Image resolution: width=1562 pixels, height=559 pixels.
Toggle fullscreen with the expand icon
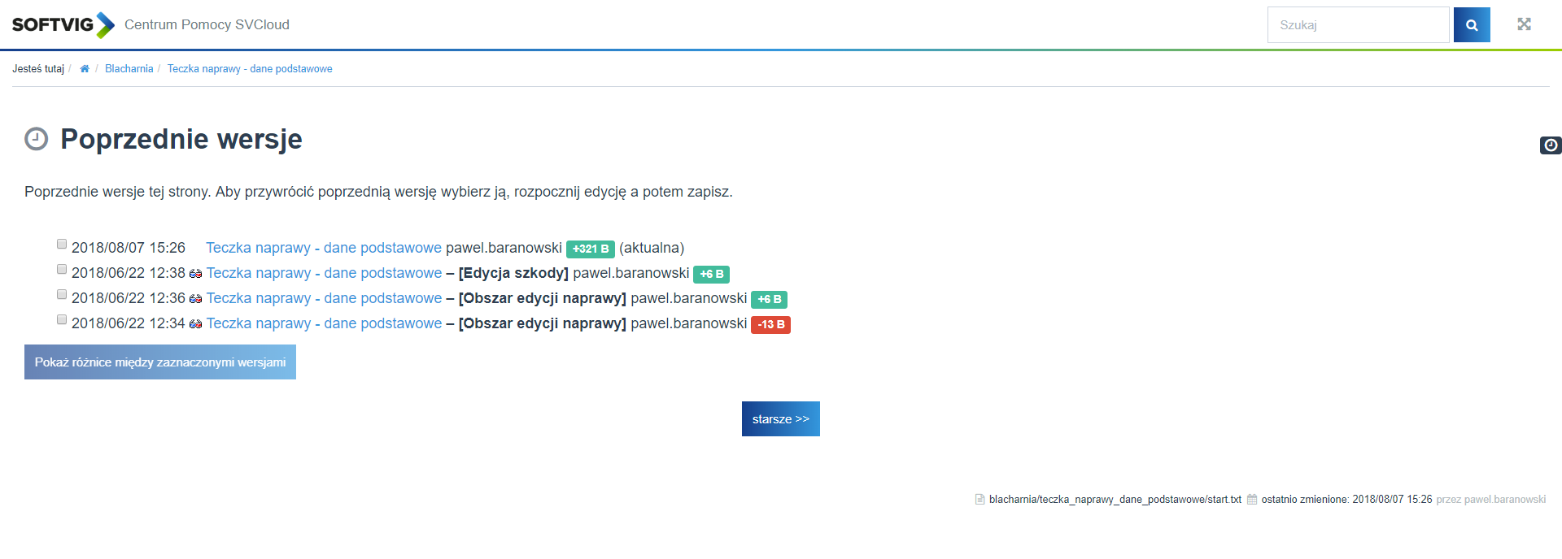pos(1524,24)
